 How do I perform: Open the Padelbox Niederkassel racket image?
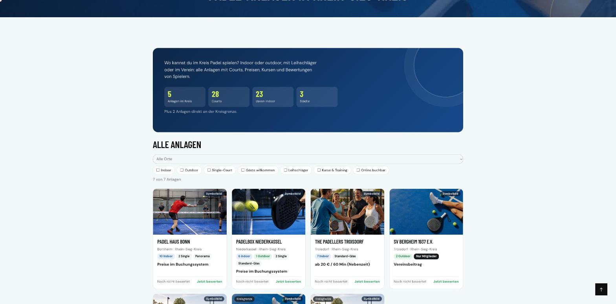pos(269,212)
